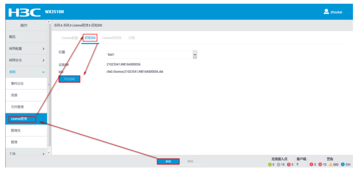The width and height of the screenshot is (356, 171).
Task: Open 资源 in the sidebar
Action: point(26,95)
